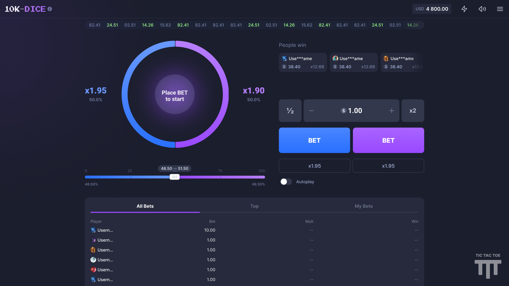
Task: Open the lightning bolt quick mode
Action: point(464,9)
